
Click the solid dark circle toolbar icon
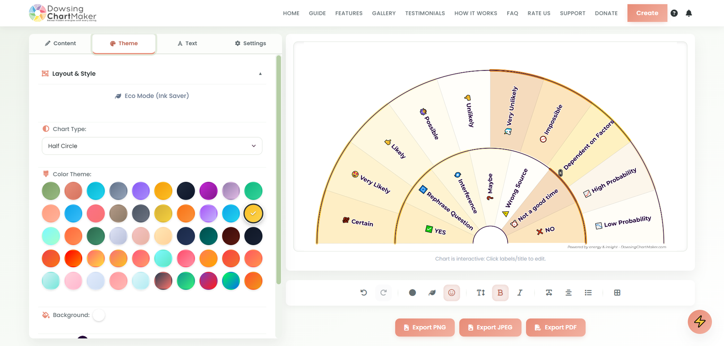pyautogui.click(x=412, y=293)
